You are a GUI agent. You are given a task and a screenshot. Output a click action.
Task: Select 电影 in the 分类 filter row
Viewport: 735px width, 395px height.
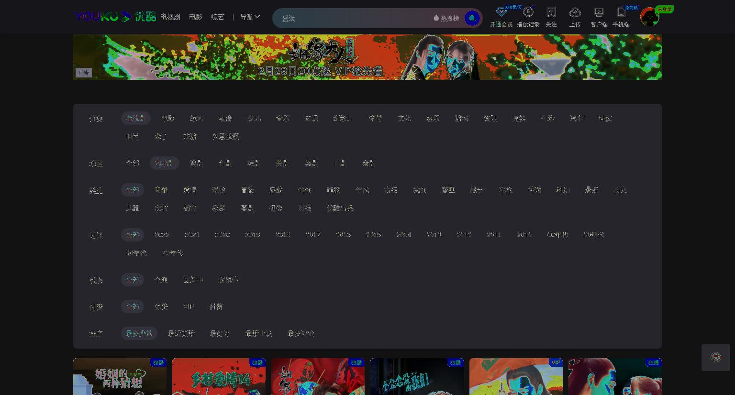(x=168, y=118)
